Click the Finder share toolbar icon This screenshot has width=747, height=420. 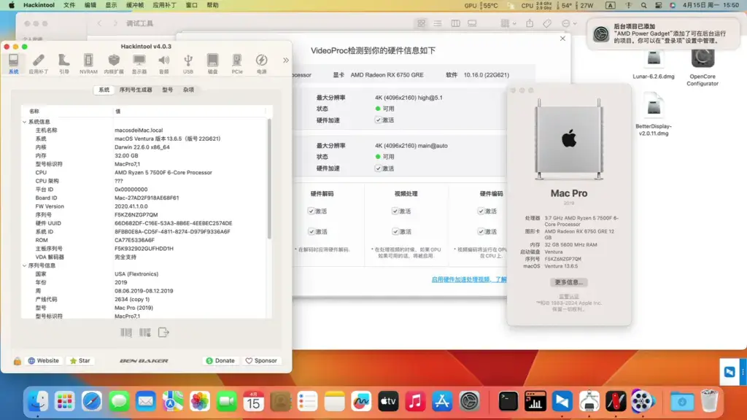click(x=530, y=23)
